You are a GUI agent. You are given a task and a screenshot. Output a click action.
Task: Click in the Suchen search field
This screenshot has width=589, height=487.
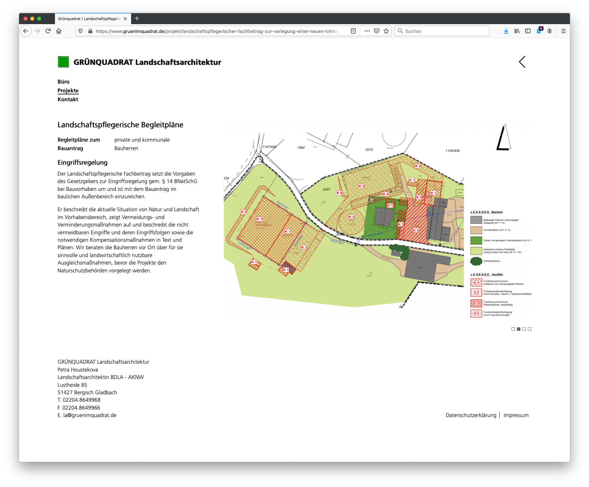coord(442,31)
